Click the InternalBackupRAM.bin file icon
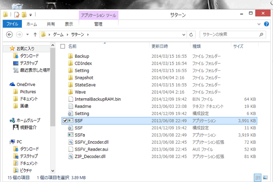 click(x=70, y=99)
